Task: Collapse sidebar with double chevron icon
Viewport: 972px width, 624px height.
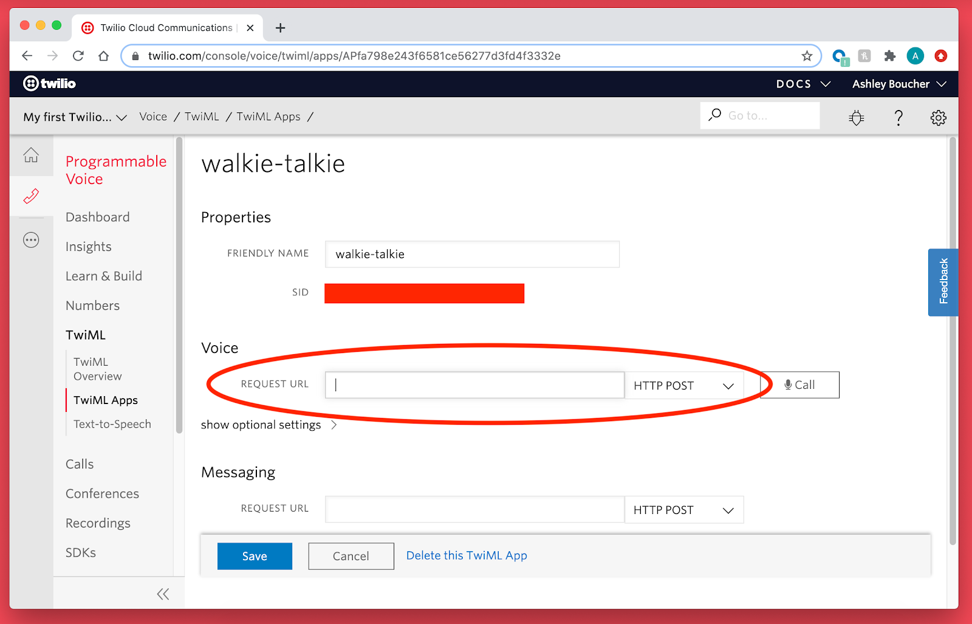Action: [x=163, y=594]
